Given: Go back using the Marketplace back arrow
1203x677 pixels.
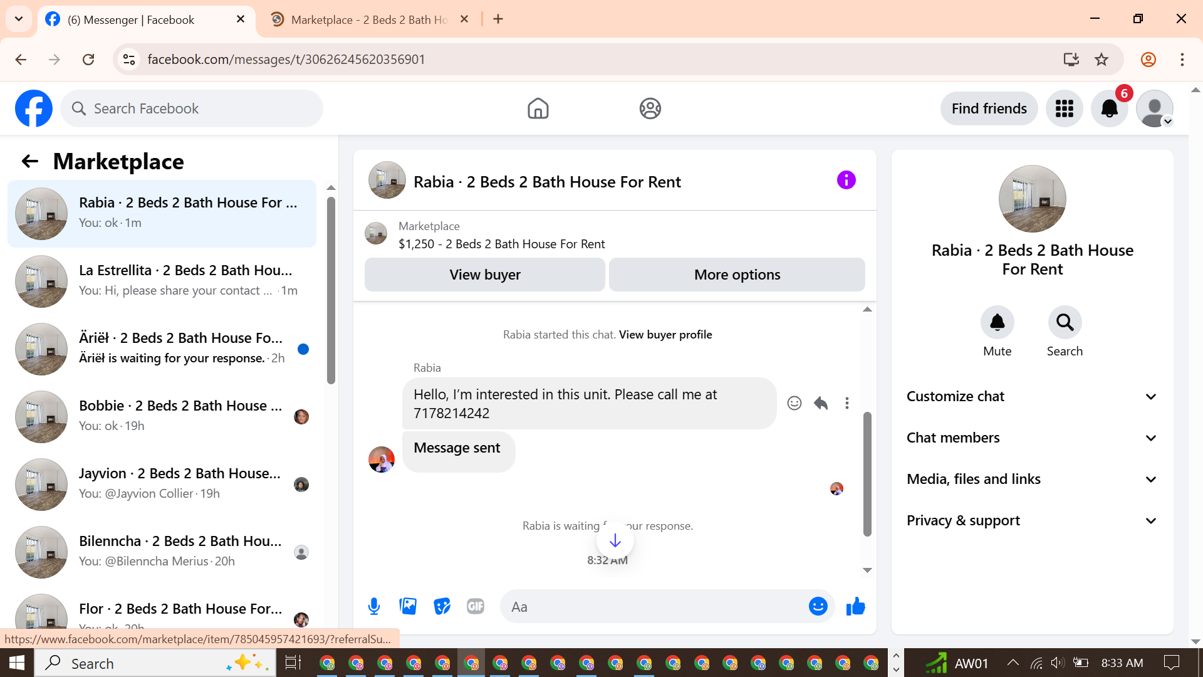Looking at the screenshot, I should [x=29, y=162].
